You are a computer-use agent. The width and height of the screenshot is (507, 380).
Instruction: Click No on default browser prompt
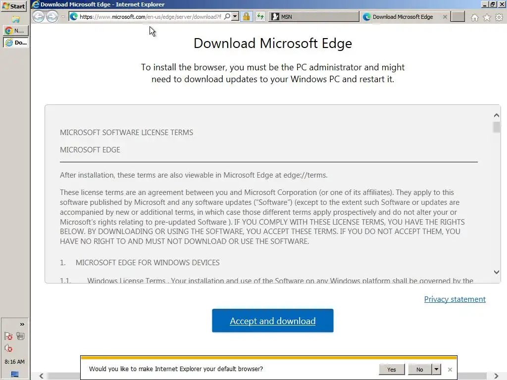(x=420, y=369)
